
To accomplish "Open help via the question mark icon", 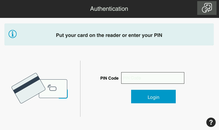I will (211, 122).
